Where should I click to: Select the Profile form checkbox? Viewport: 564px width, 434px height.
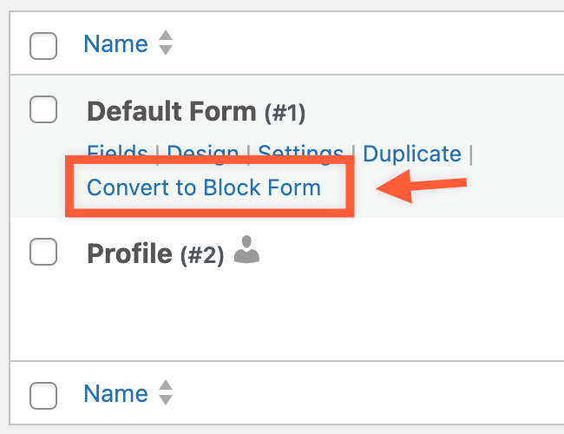click(x=43, y=252)
